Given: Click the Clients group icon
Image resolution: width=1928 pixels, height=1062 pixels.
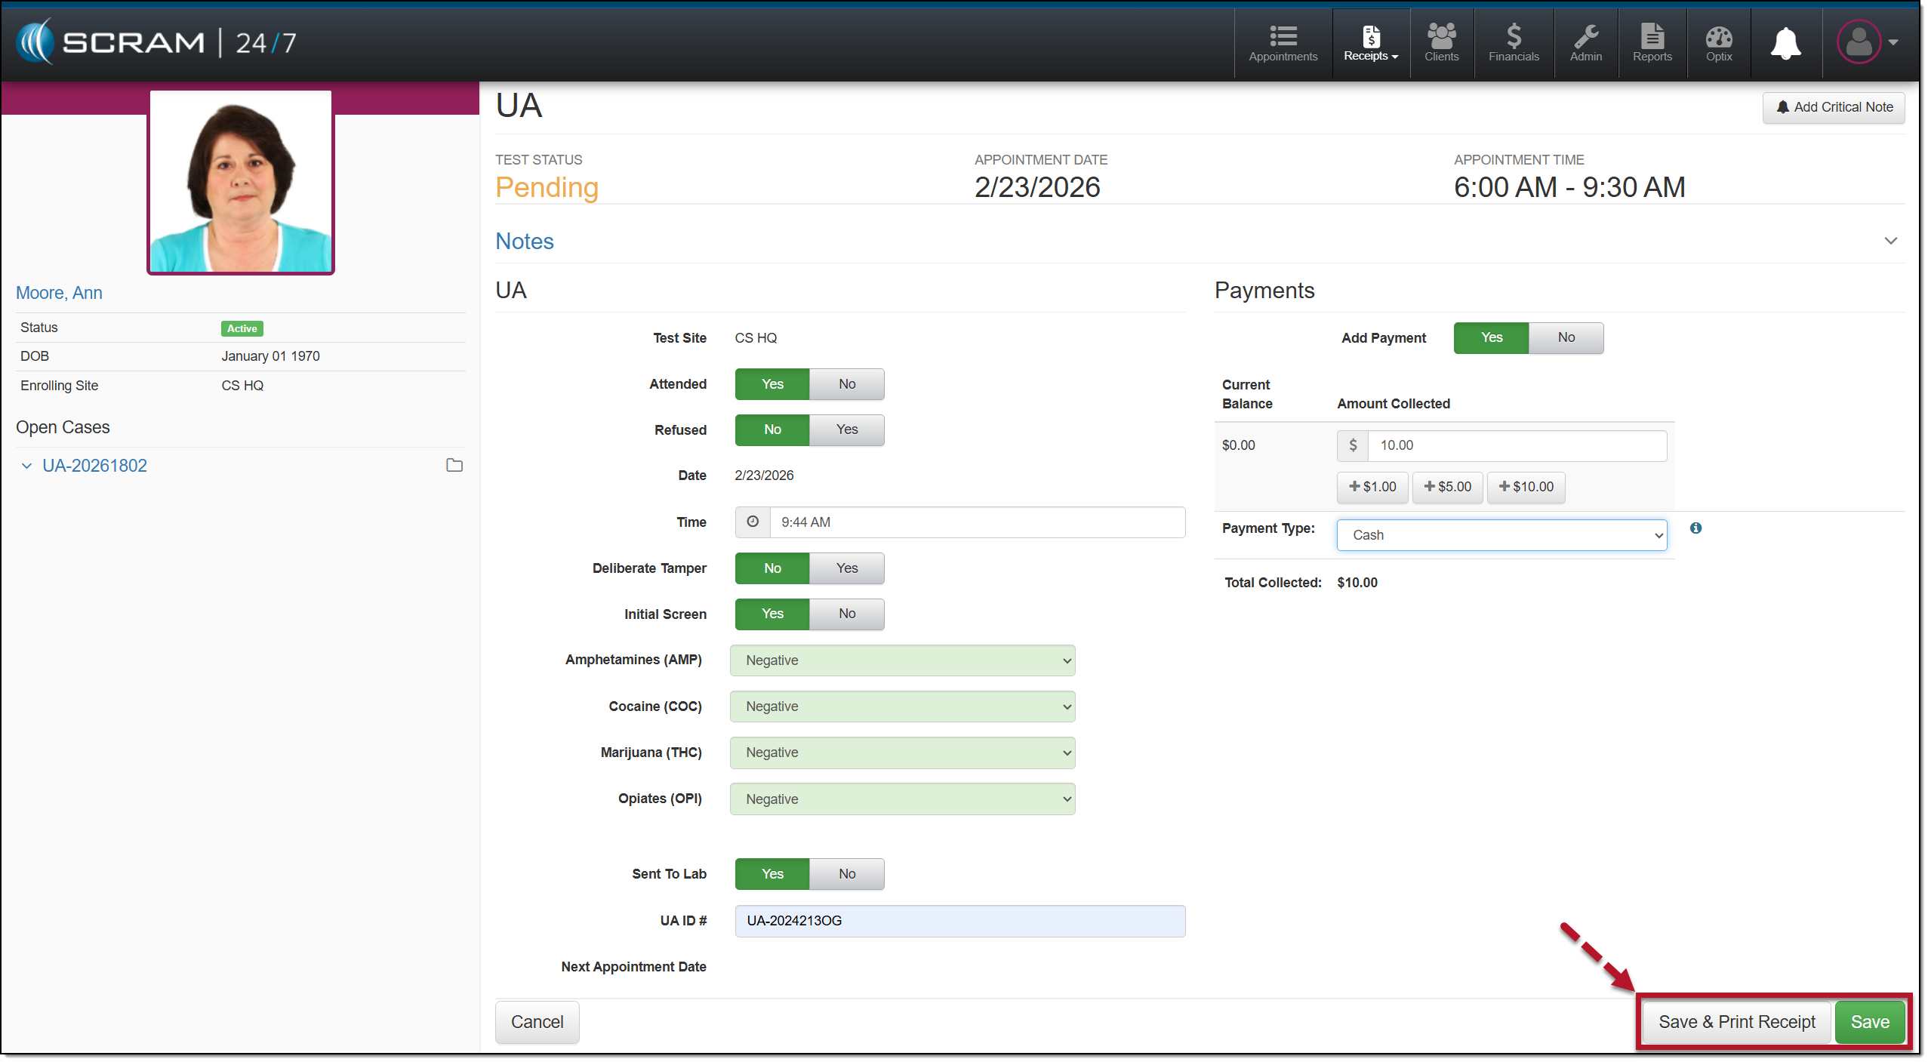Looking at the screenshot, I should [x=1440, y=43].
